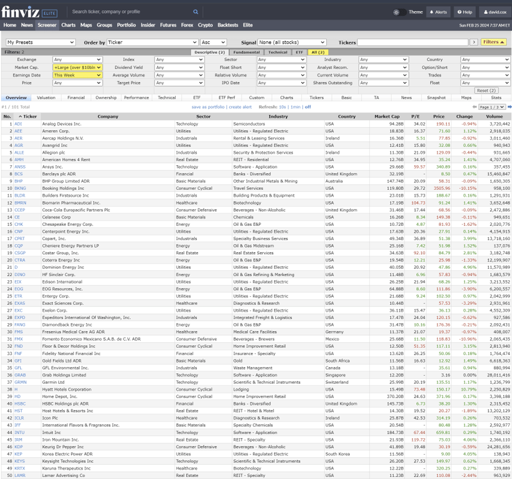
Task: Click the search magnifier icon in the search bar
Action: [x=195, y=11]
